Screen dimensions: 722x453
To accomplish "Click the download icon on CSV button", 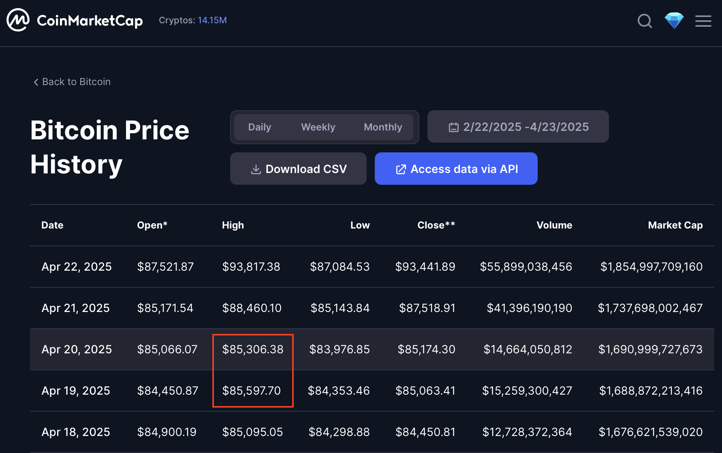I will click(256, 169).
